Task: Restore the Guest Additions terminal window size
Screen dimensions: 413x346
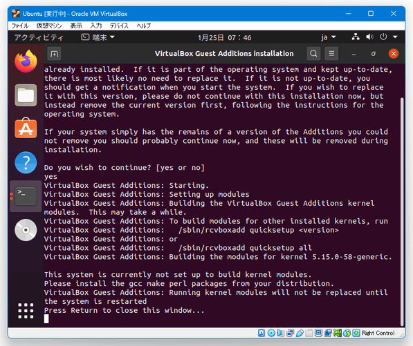Action: pos(374,54)
